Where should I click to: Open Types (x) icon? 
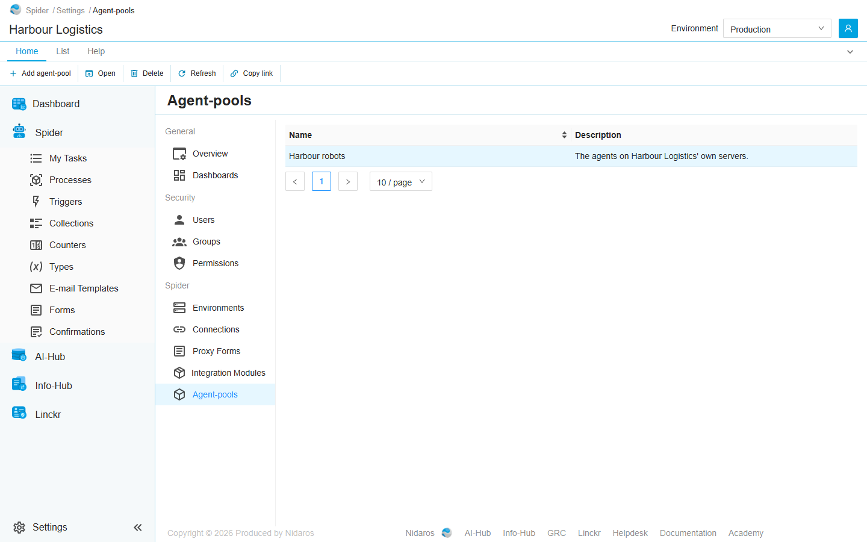[x=36, y=267]
